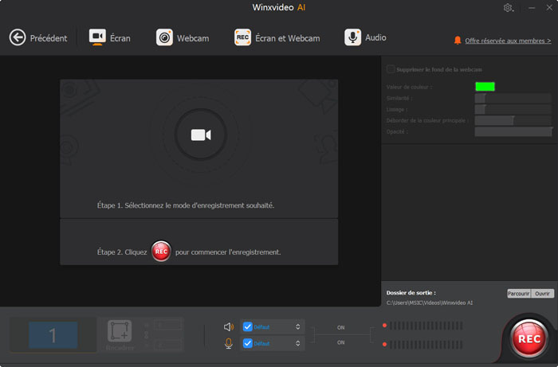
Task: Select the Écran et Webcam REC icon
Action: [x=242, y=37]
